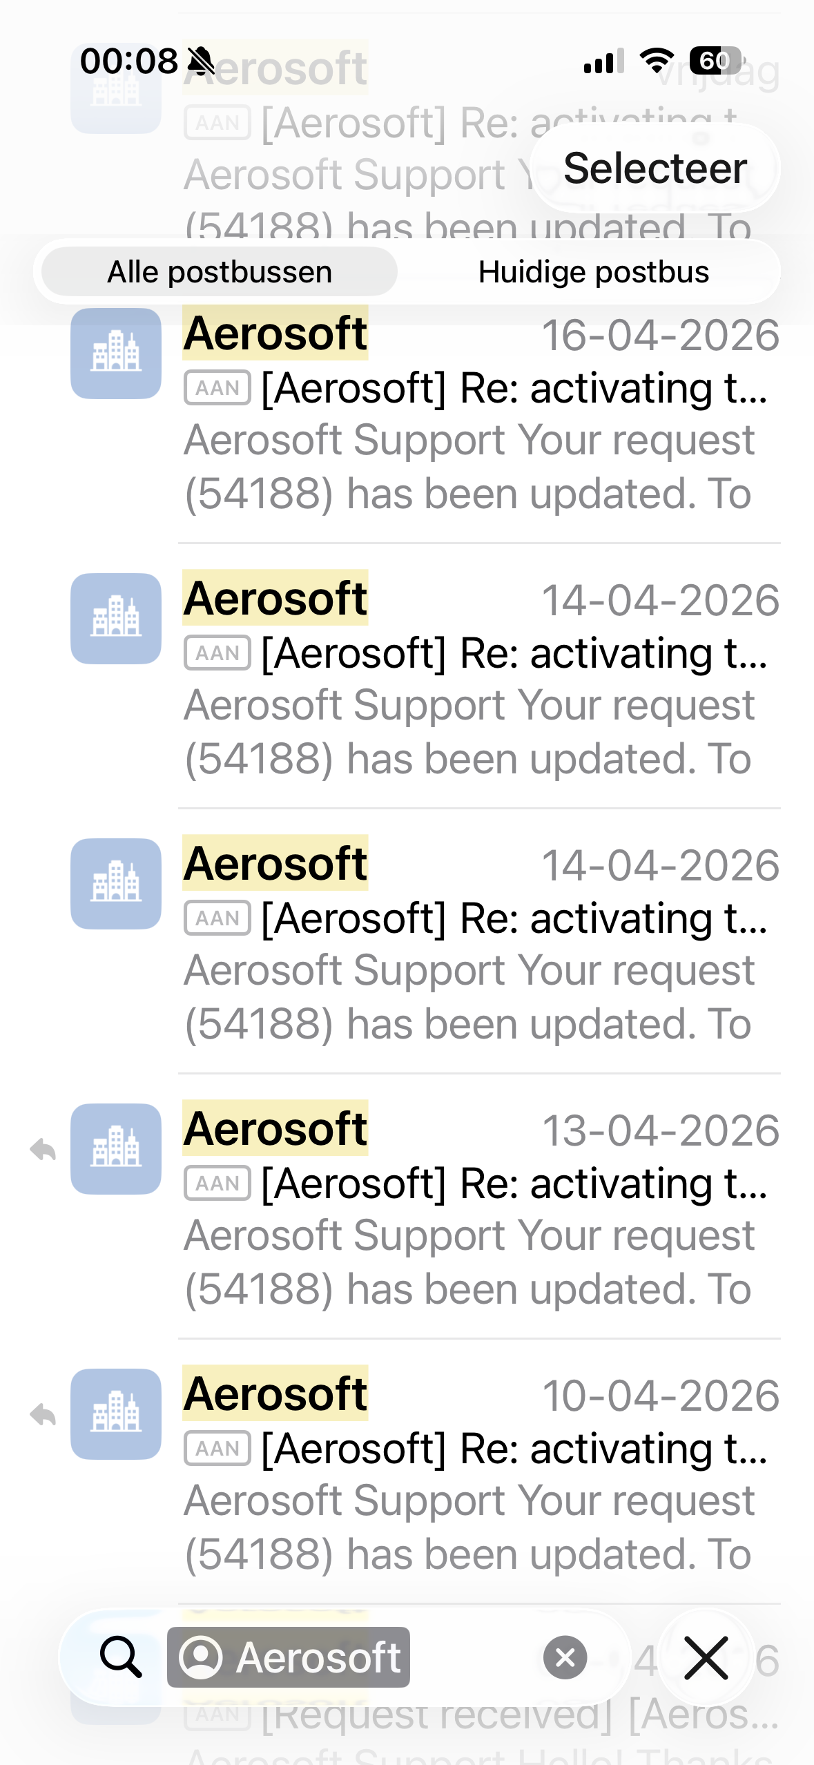The width and height of the screenshot is (814, 1765).
Task: Tap the reply arrow beside the 13-04-2026 email
Action: [43, 1149]
